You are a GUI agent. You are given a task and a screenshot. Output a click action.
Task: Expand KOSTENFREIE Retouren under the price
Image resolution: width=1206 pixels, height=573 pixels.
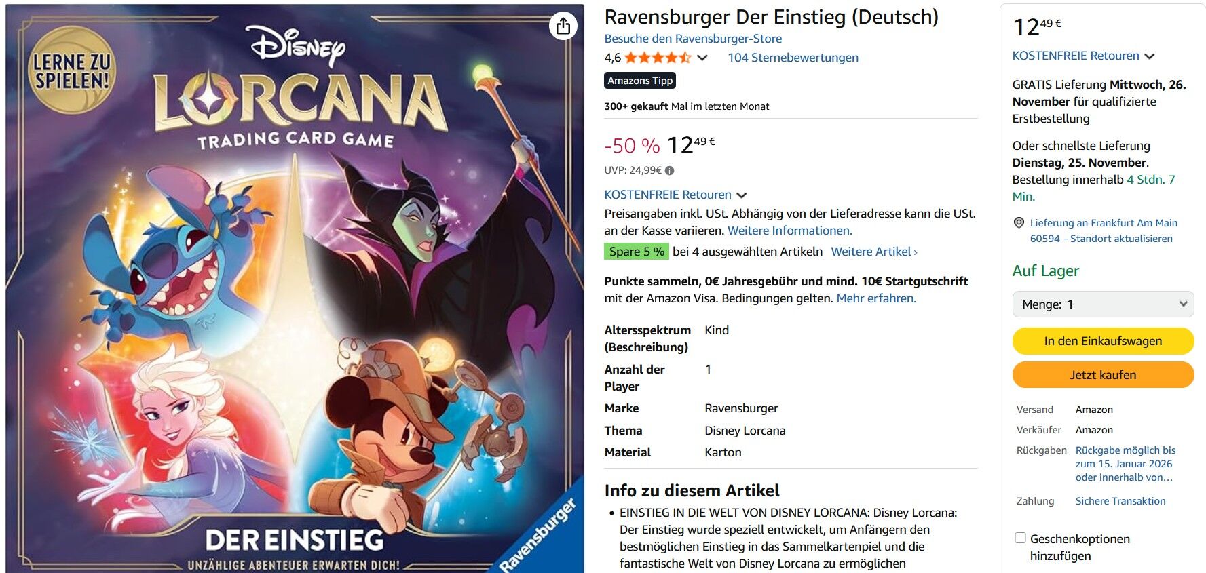click(x=675, y=195)
